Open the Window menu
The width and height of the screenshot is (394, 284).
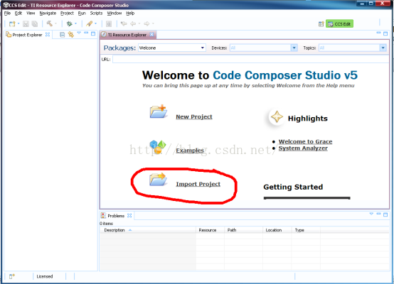click(115, 13)
